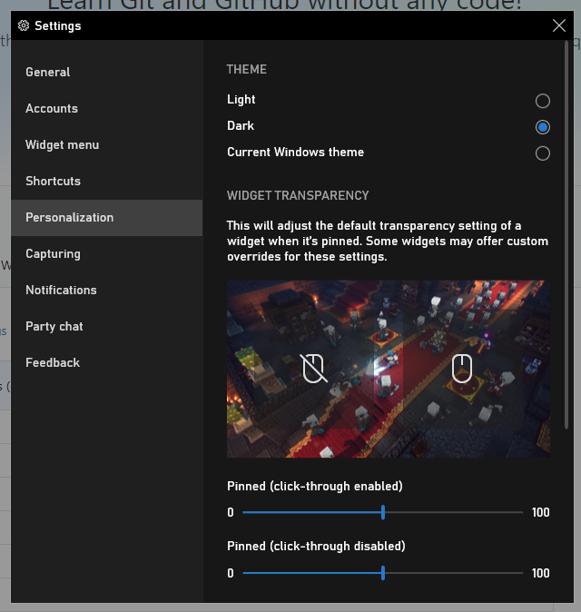The width and height of the screenshot is (581, 612).
Task: Select the Dark theme radio button
Action: point(542,127)
